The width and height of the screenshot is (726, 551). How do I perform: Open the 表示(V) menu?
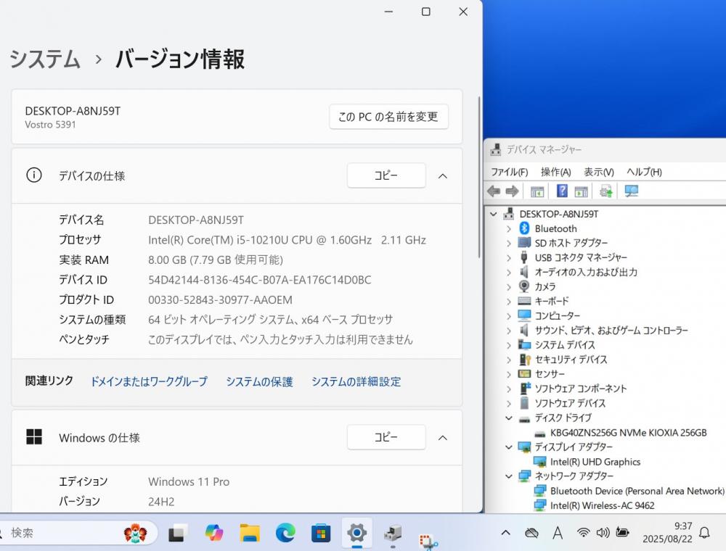point(599,172)
